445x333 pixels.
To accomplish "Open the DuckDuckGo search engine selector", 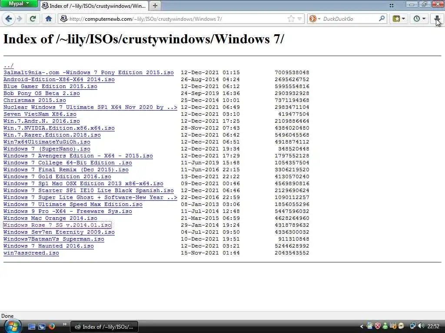I will pos(315,19).
